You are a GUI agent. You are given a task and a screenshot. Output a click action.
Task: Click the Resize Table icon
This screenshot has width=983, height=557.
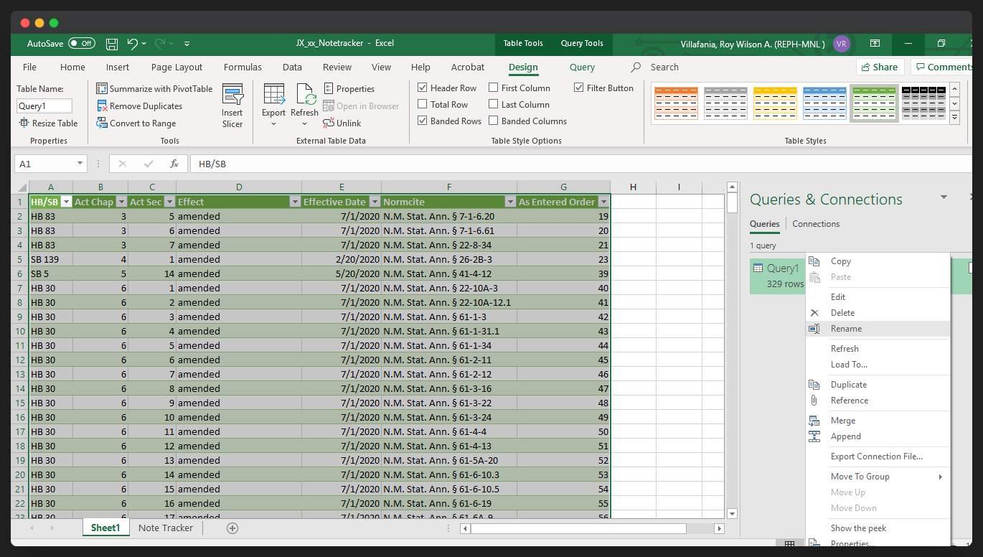[x=24, y=123]
